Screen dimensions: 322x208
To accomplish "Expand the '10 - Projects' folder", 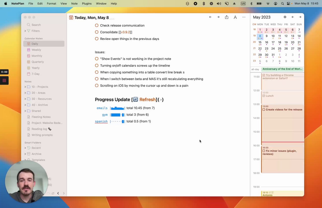I will 25,87.
